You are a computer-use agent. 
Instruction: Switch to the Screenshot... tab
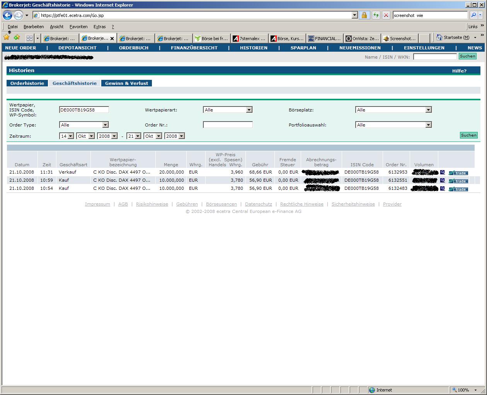[400, 38]
